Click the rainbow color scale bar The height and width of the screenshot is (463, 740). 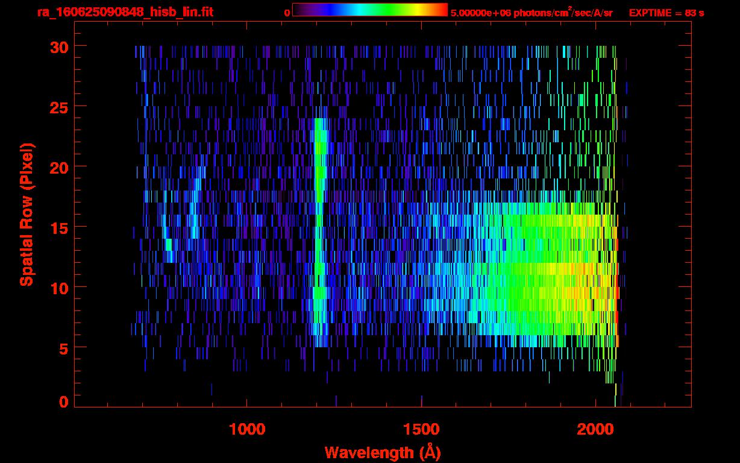(369, 10)
